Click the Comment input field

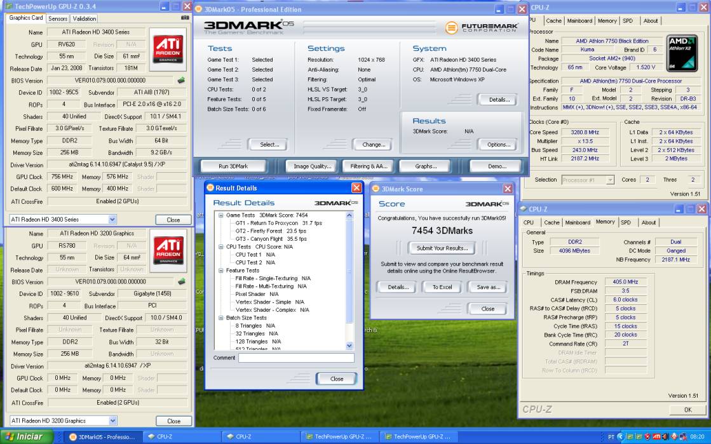296,358
